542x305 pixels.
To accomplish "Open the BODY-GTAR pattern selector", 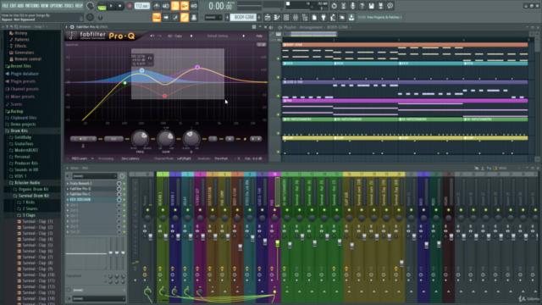I will 243,17.
